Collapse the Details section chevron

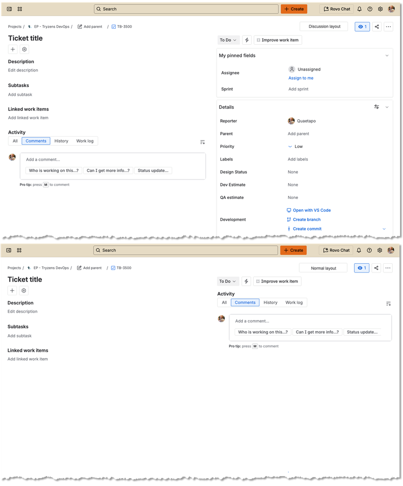387,107
